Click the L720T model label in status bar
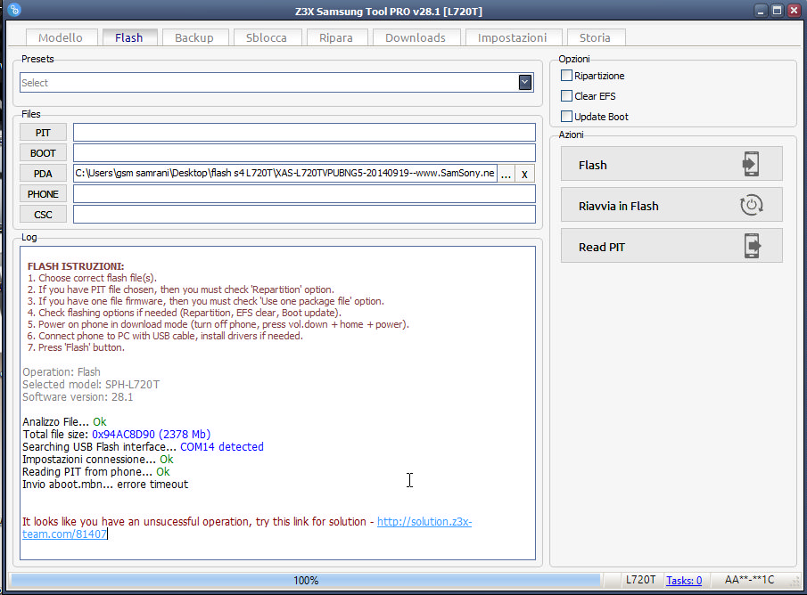 [641, 580]
